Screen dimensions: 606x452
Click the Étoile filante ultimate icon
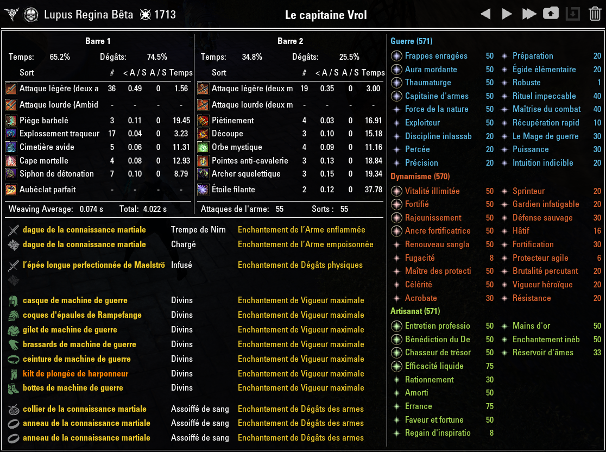click(x=203, y=190)
